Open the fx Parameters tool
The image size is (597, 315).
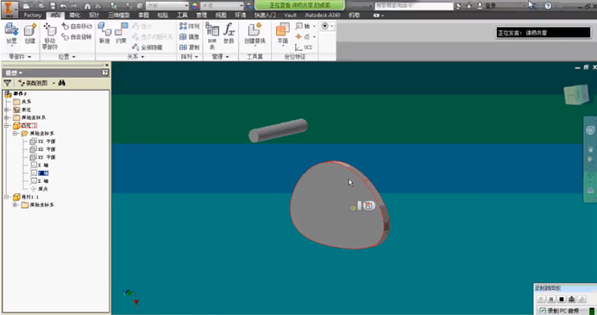point(229,33)
